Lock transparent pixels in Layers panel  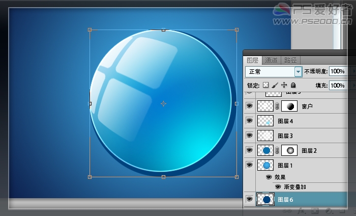tap(265, 85)
